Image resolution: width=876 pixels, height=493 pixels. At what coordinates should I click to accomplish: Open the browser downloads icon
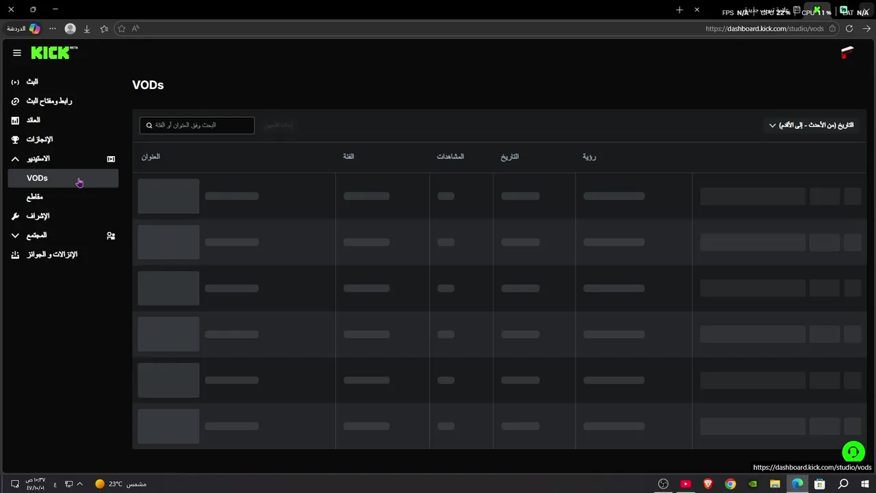[87, 29]
